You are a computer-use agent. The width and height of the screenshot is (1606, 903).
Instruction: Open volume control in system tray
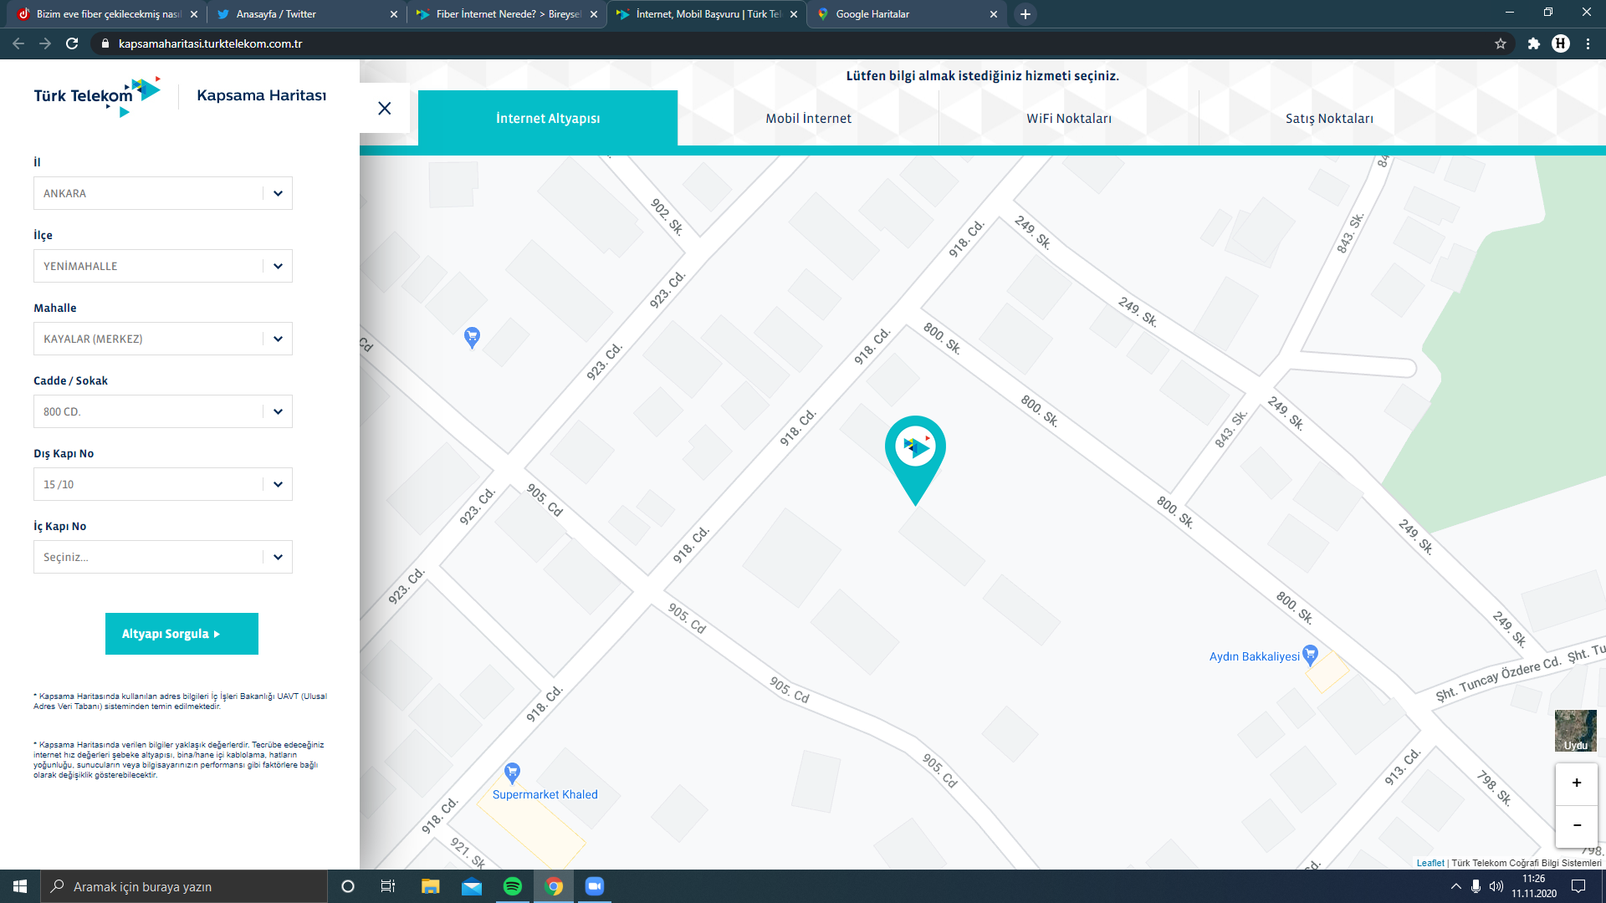tap(1496, 886)
